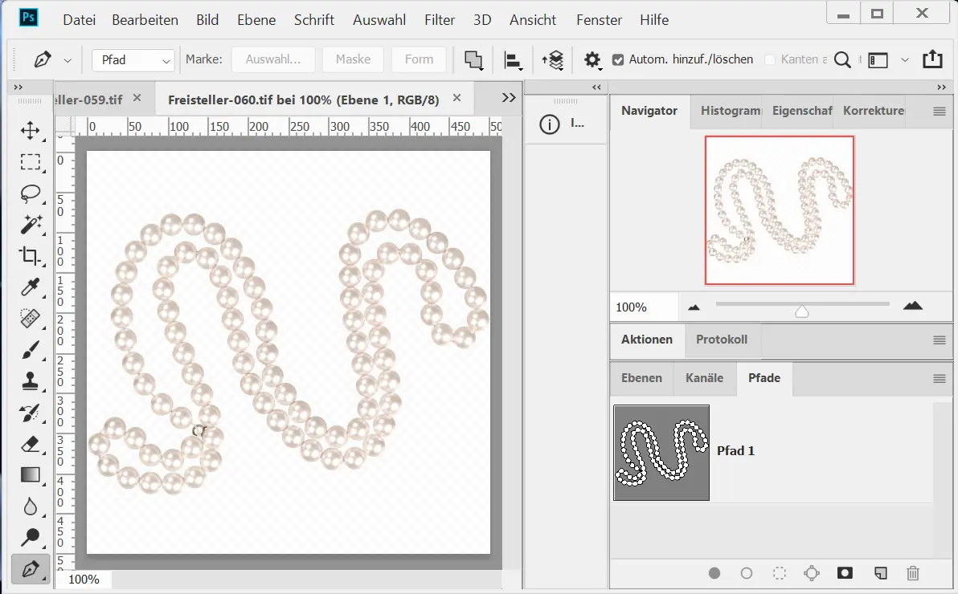958x594 pixels.
Task: Expand the Navigator panel options menu
Action: pyautogui.click(x=939, y=112)
